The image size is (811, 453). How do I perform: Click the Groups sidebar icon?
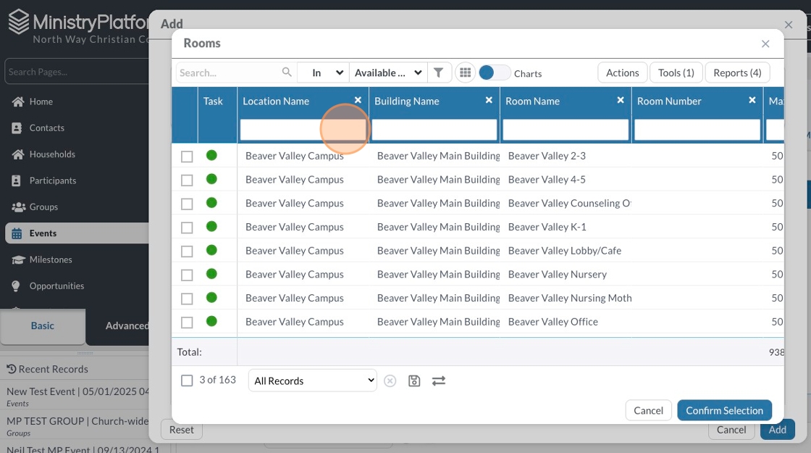pyautogui.click(x=19, y=207)
